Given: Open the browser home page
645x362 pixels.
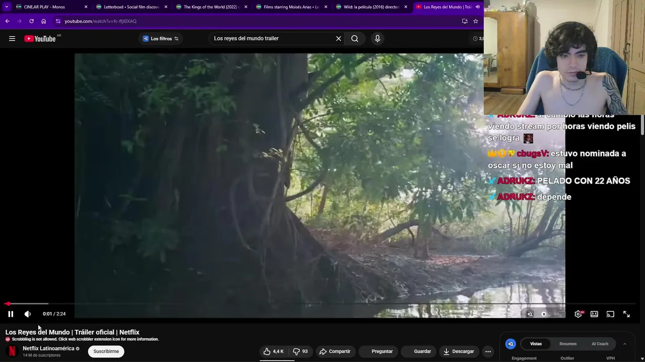Looking at the screenshot, I should coord(43,21).
